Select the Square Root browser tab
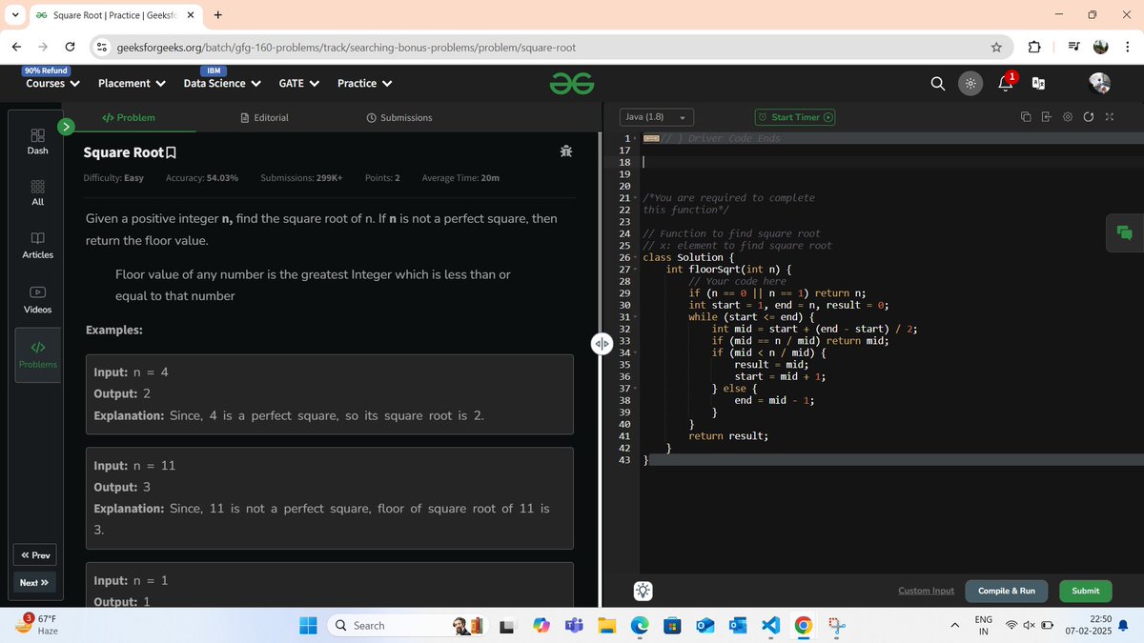Viewport: 1144px width, 643px height. point(114,15)
